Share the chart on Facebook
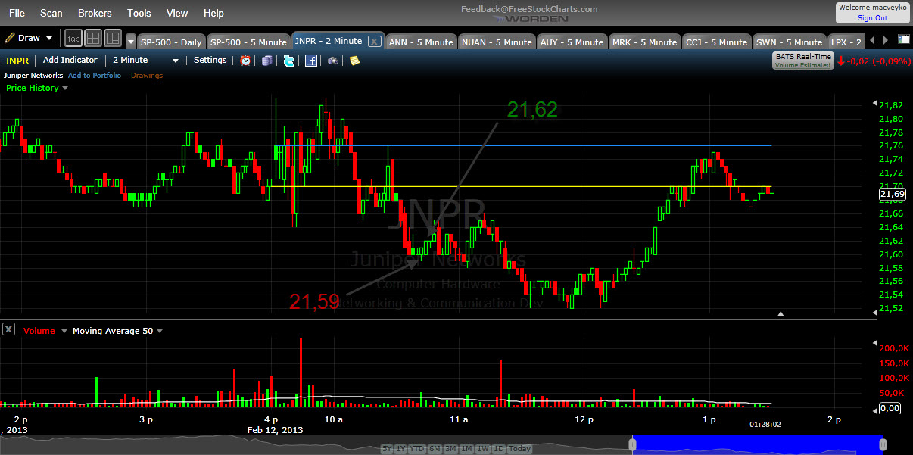The height and width of the screenshot is (455, 913). (310, 61)
